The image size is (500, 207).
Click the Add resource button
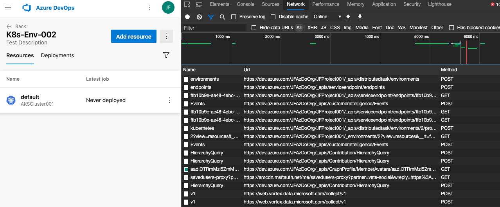133,36
